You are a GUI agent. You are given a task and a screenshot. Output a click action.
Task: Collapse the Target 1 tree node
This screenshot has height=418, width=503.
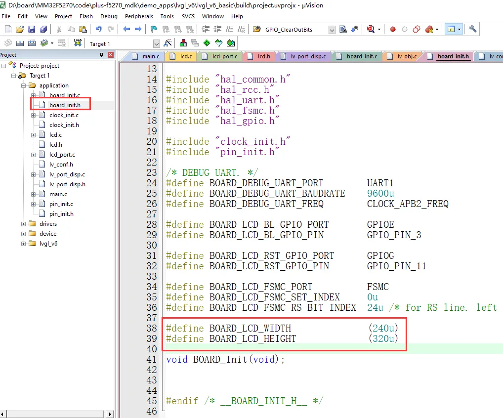(x=13, y=76)
